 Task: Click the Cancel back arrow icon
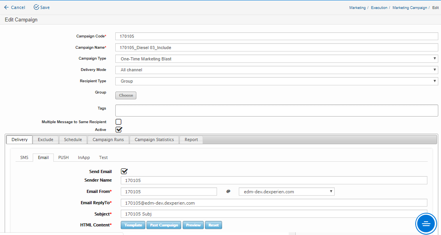pyautogui.click(x=6, y=7)
